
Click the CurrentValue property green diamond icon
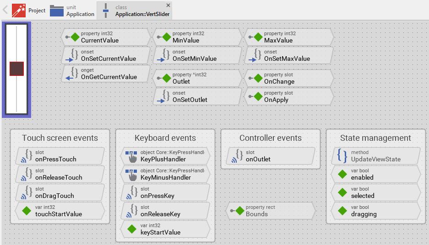[75, 37]
